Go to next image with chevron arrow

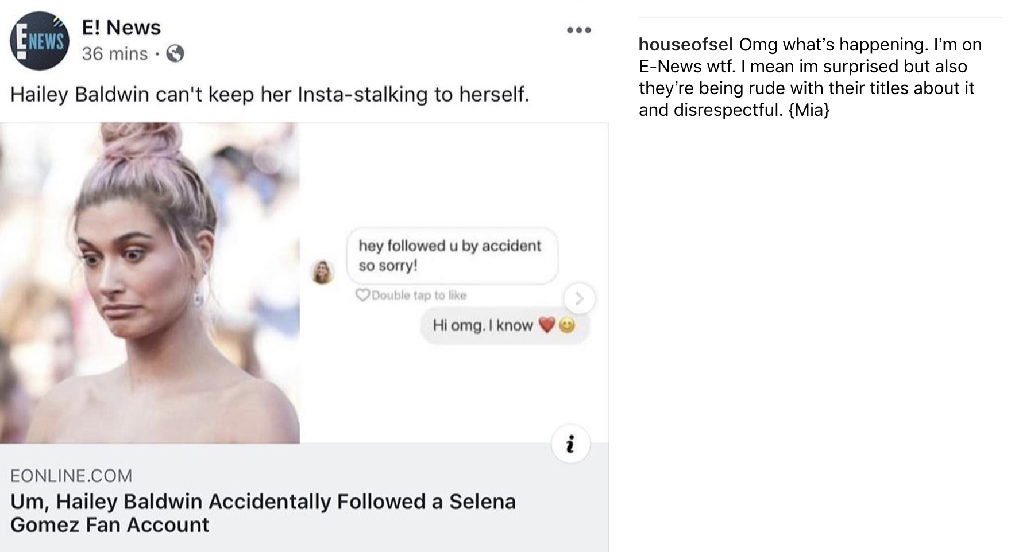[579, 298]
